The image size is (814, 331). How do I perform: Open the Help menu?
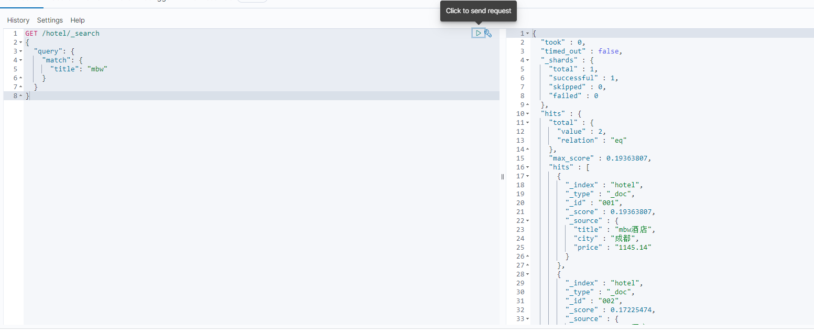click(78, 20)
